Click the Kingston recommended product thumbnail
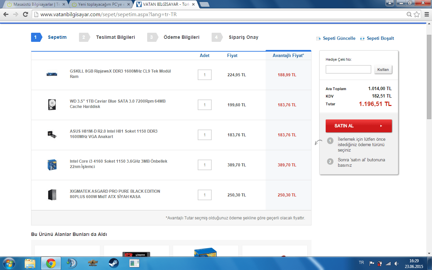This screenshot has width=432, height=270. [136, 254]
